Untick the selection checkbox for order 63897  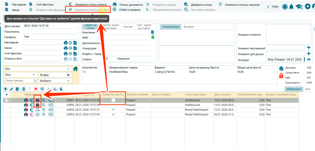tap(7, 100)
